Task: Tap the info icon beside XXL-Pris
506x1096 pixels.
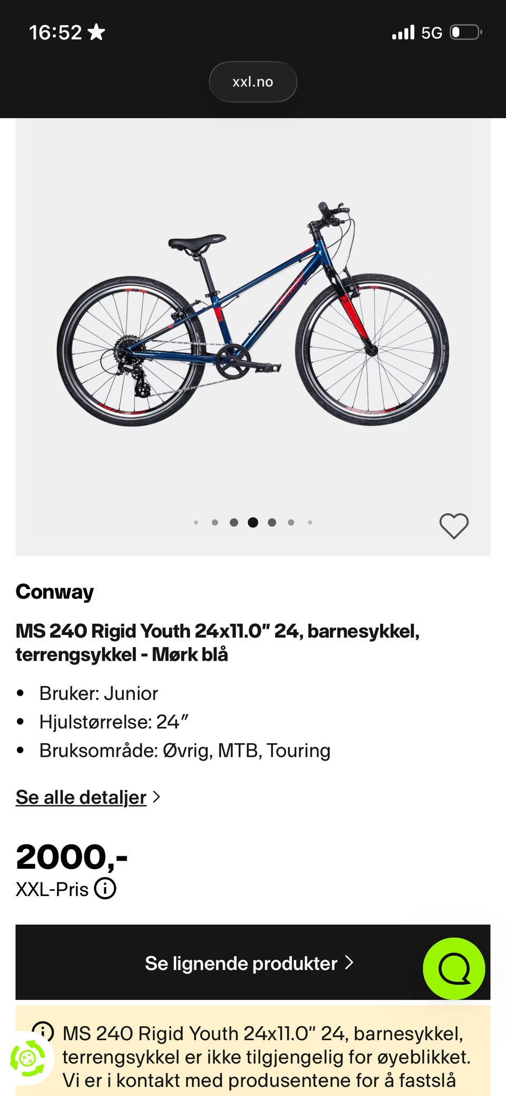Action: (x=105, y=889)
